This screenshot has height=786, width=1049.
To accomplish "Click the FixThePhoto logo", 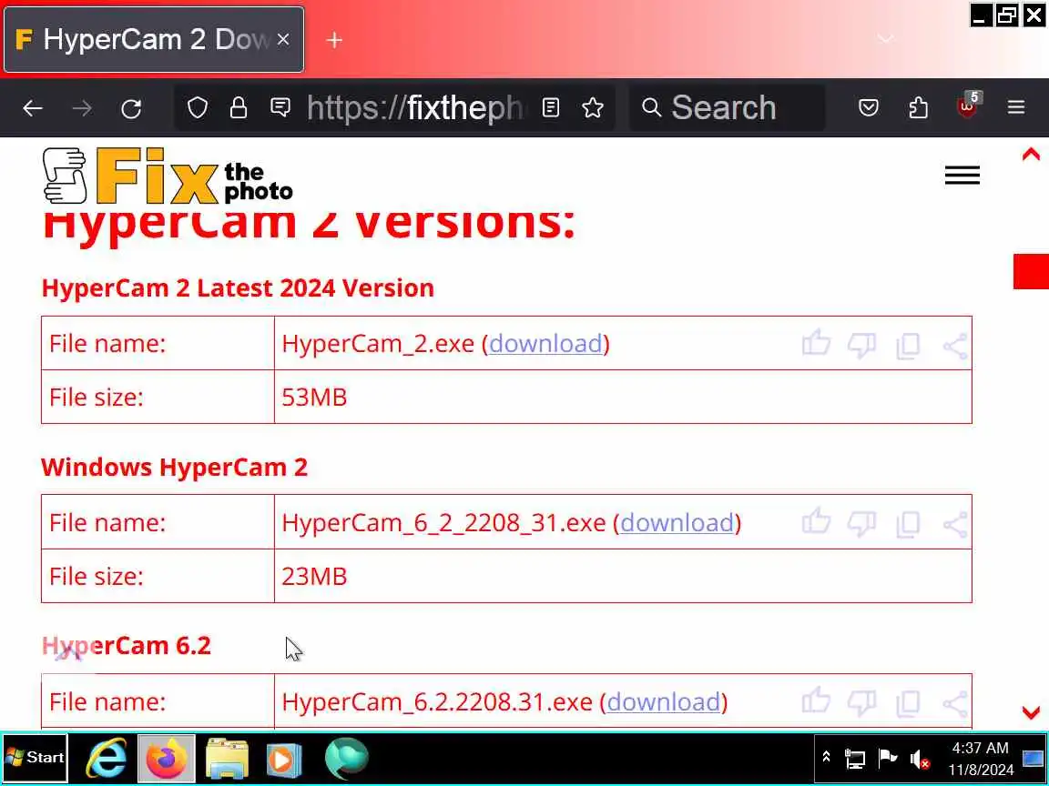I will pos(168,176).
